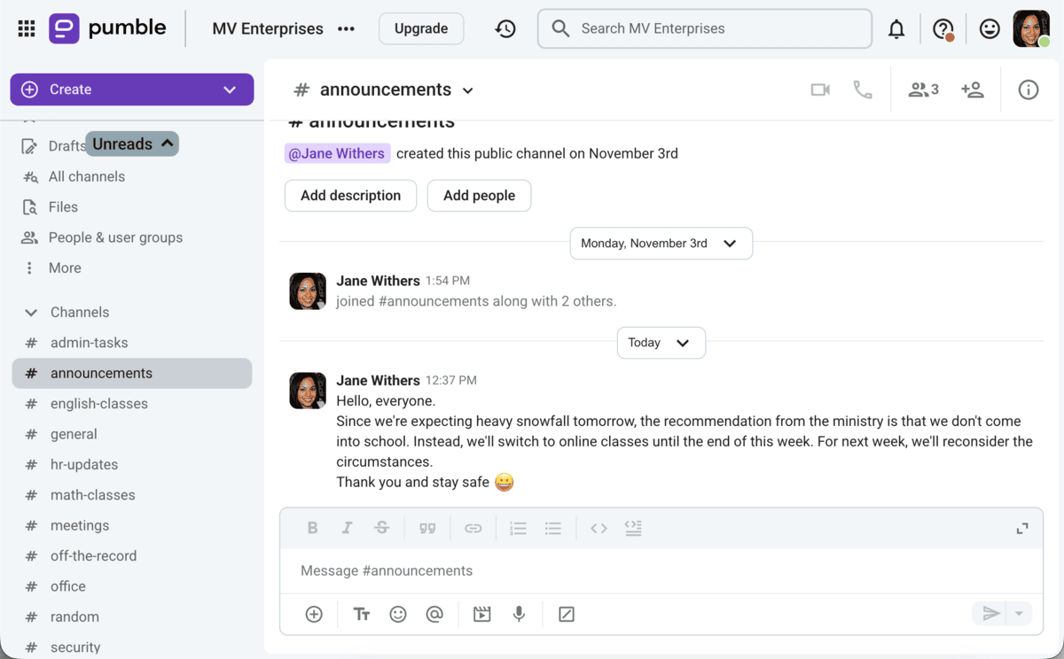This screenshot has height=659, width=1064.
Task: Click the Upgrade button
Action: tap(420, 28)
